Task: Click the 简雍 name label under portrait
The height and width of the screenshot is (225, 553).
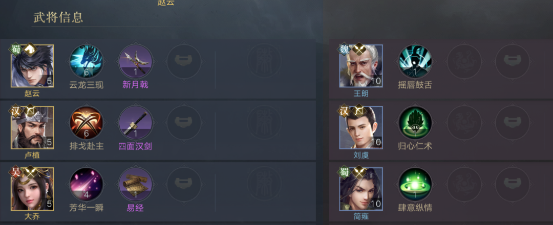Action: pos(361,216)
